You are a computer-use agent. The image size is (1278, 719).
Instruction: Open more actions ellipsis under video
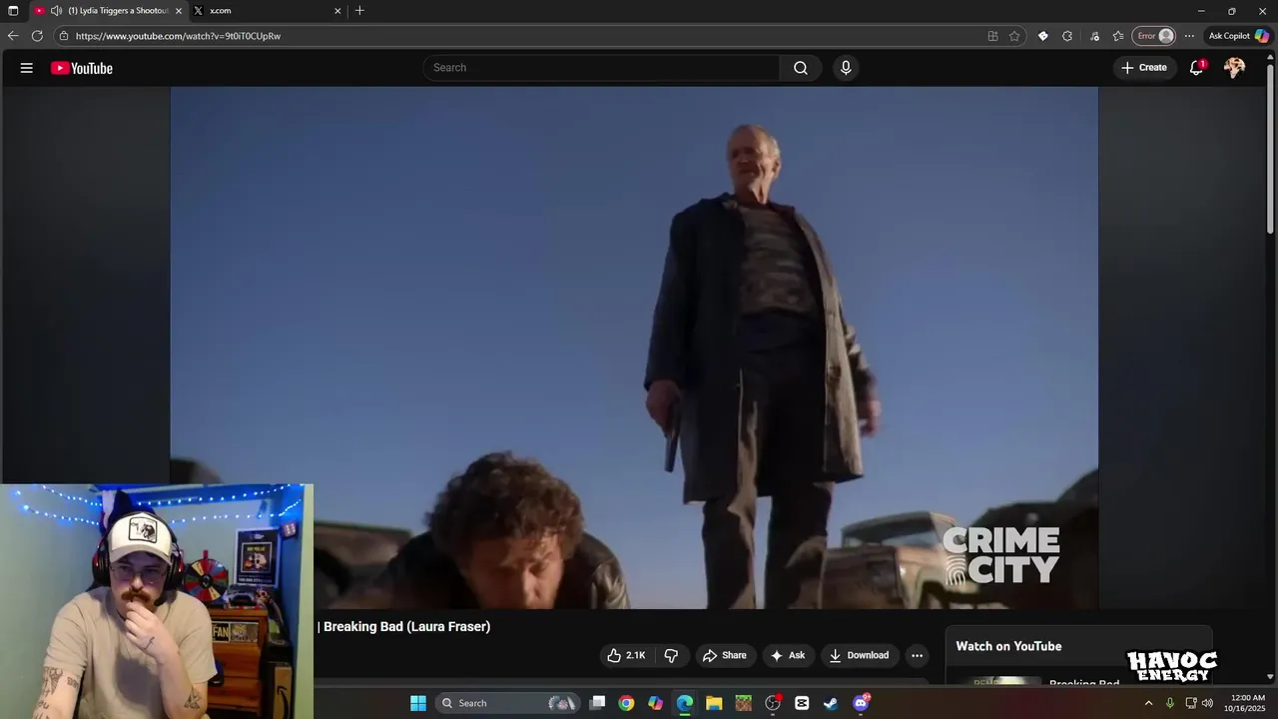click(x=917, y=655)
